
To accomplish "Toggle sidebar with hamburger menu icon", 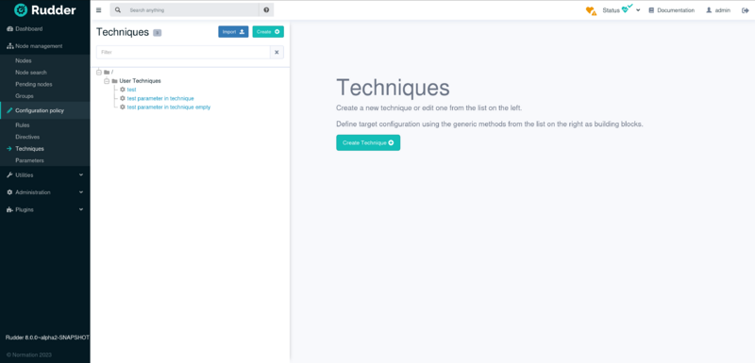I will pos(99,10).
